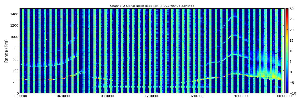Click the 600 range axis tick label
Image resolution: width=301 pixels, height=106 pixels.
pyautogui.click(x=16, y=59)
